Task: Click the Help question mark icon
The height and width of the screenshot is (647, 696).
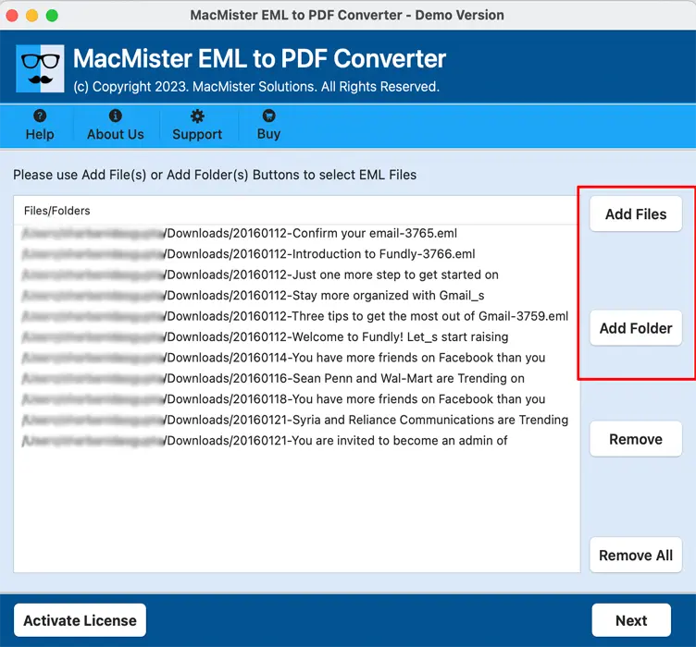Action: 39,116
